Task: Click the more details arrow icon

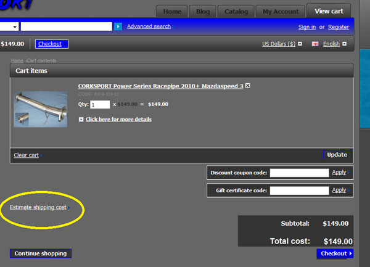Action: (81, 120)
